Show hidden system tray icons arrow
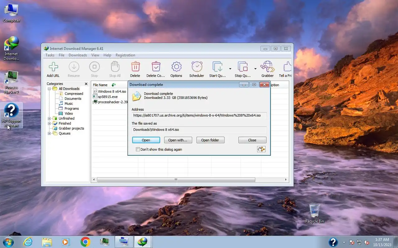 click(344, 242)
